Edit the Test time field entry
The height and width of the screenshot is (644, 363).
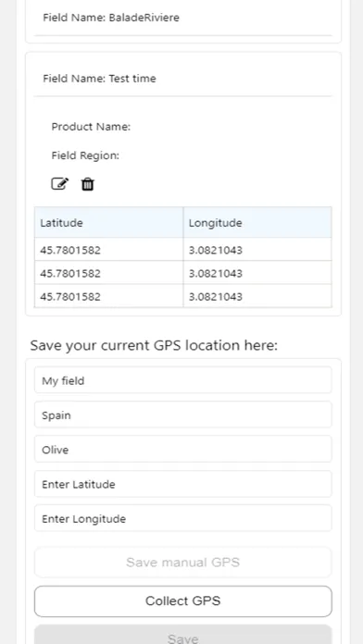[x=59, y=184]
